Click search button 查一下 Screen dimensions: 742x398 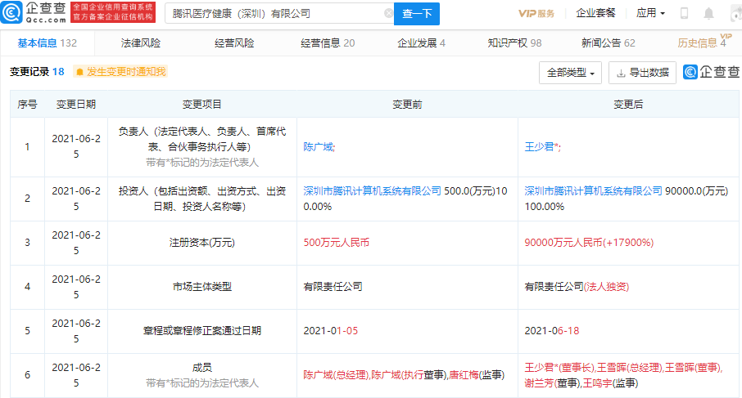point(417,14)
